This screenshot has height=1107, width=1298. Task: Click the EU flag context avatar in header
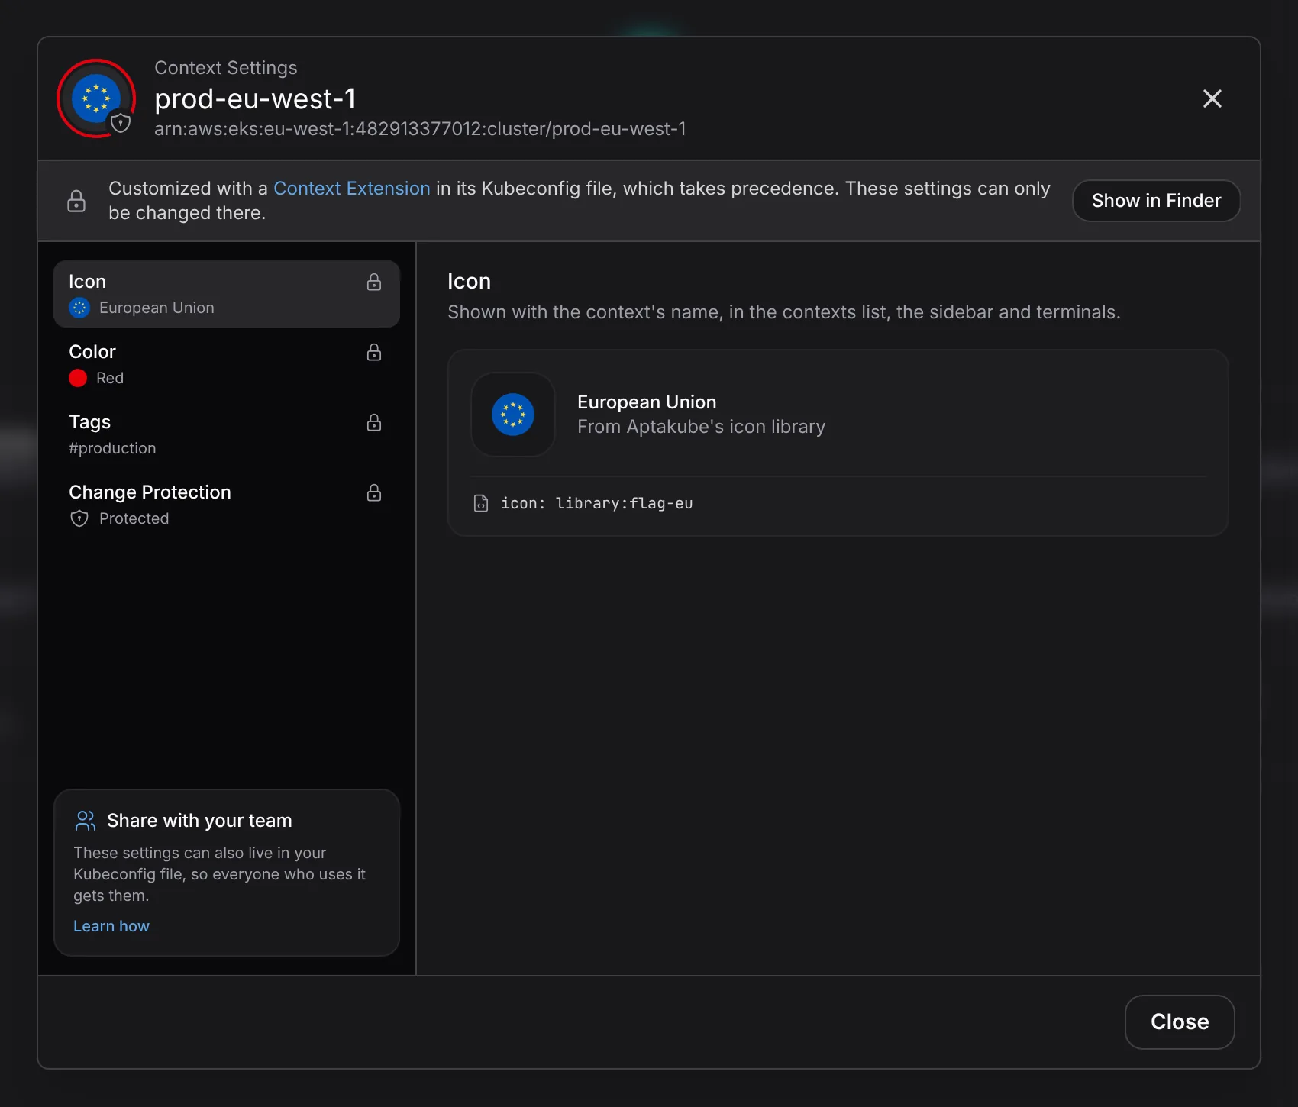(96, 98)
